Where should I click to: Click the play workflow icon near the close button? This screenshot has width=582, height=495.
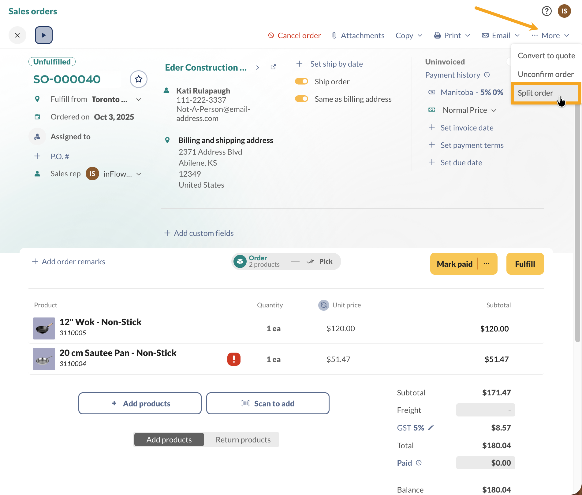(43, 35)
